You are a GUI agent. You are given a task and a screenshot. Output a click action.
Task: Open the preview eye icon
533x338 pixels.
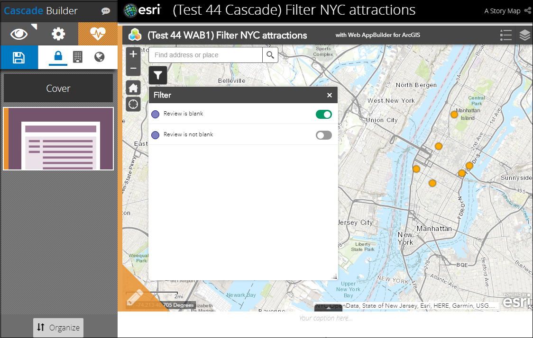[19, 34]
